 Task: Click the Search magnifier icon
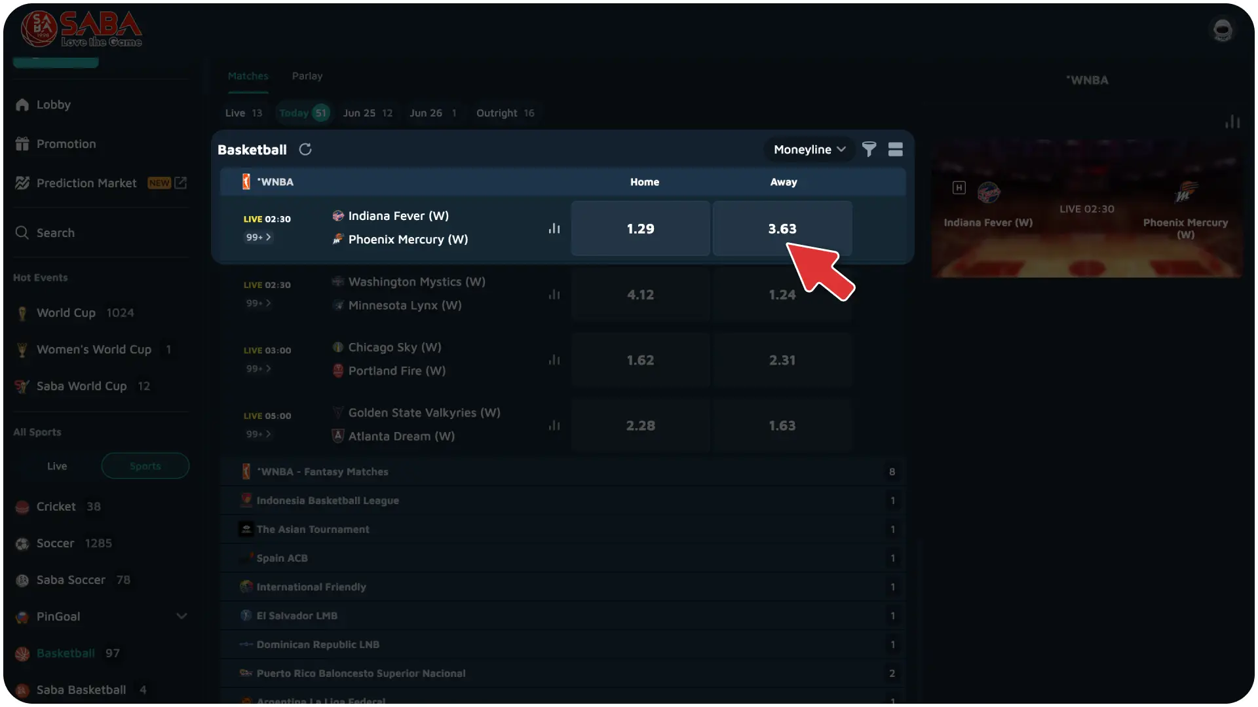point(22,233)
